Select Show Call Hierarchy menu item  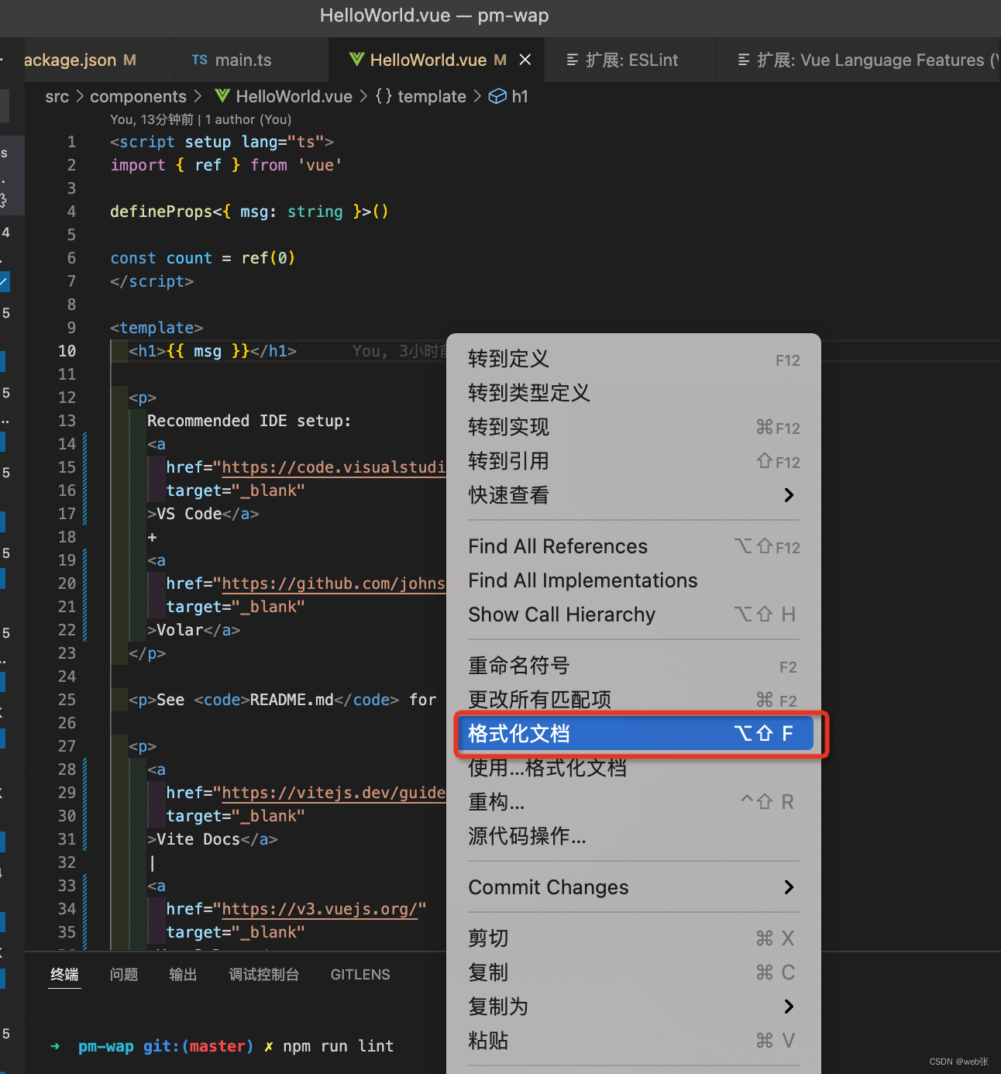(634, 614)
